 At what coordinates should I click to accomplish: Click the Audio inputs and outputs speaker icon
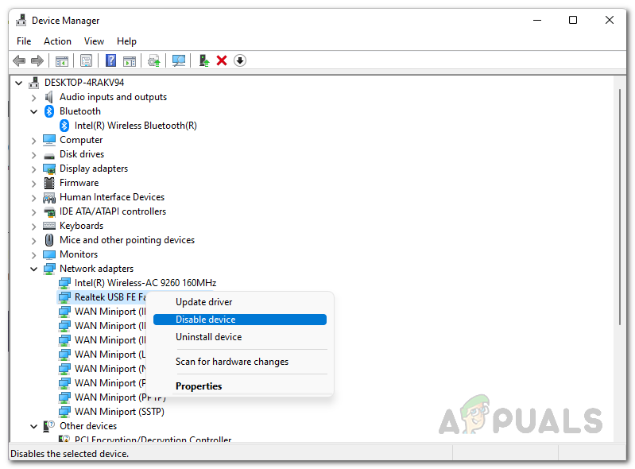point(48,97)
